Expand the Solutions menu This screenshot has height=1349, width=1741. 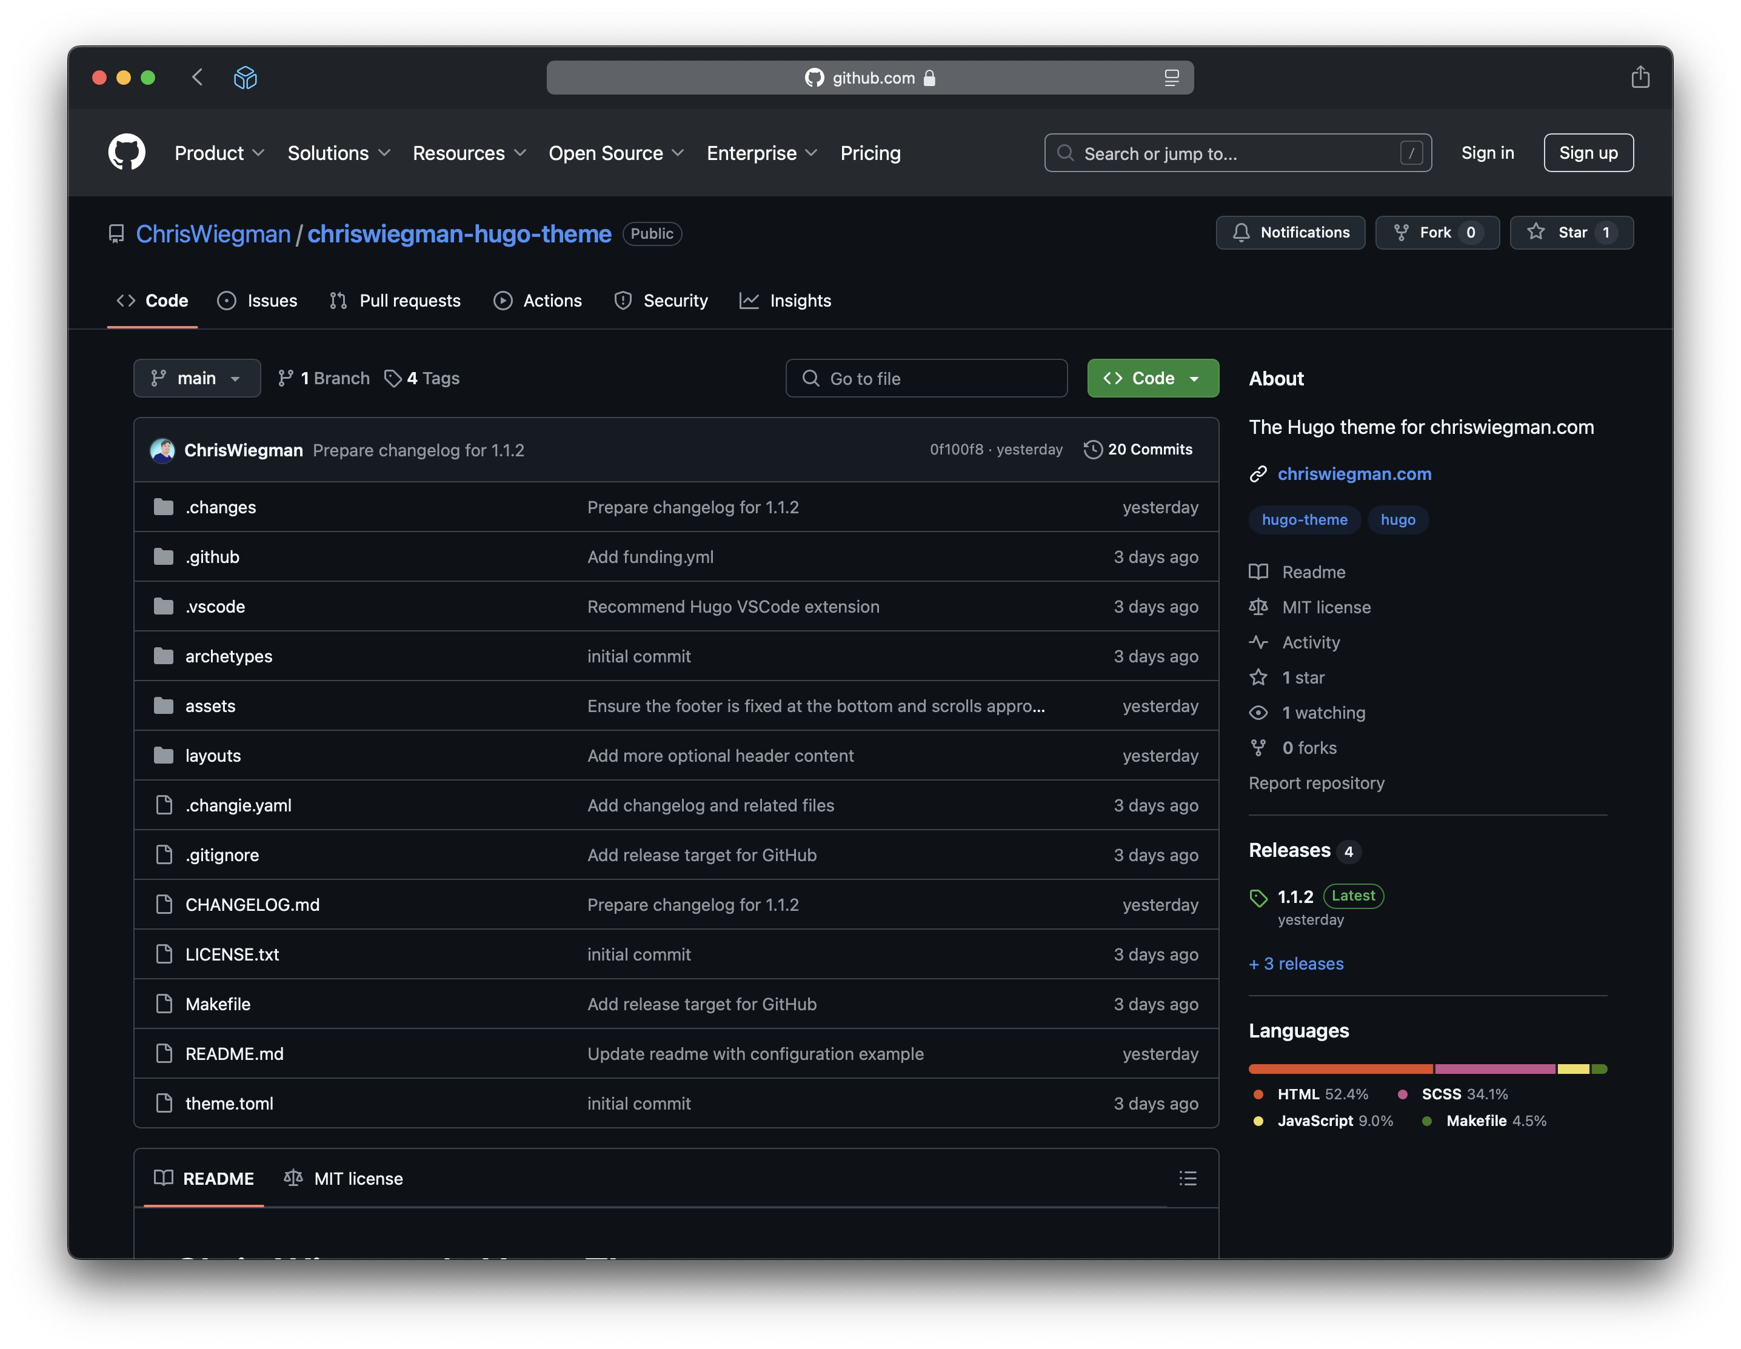[x=339, y=153]
